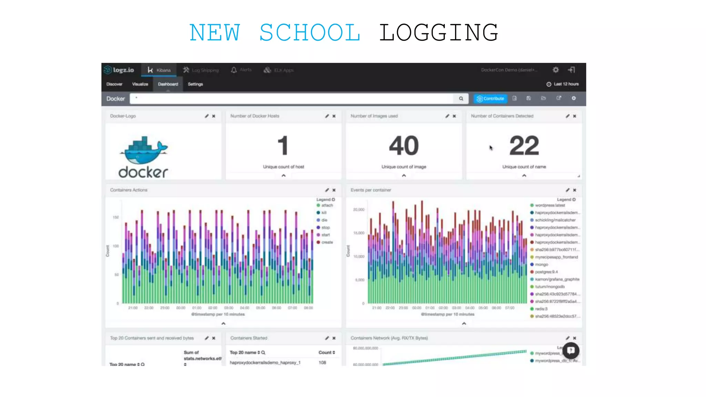Screen dimensions: 706x397
Task: Remove Number of Docker Hosts panel
Action: pos(334,116)
